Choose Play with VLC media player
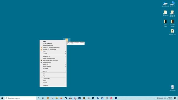Image resolution: width=178 pixels, height=100 pixels. [53, 49]
